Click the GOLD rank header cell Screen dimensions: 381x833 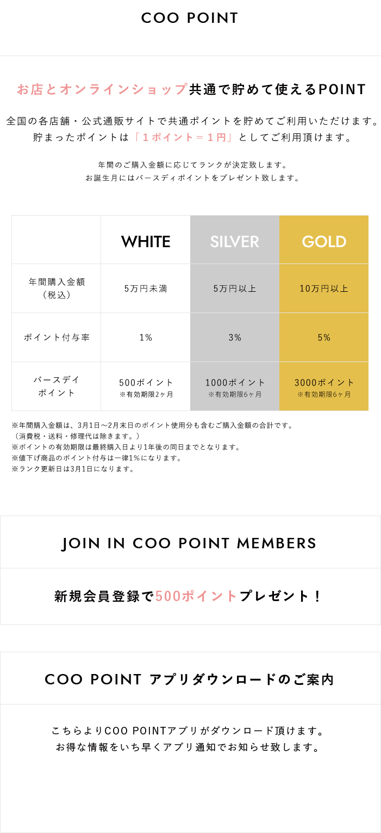click(324, 241)
